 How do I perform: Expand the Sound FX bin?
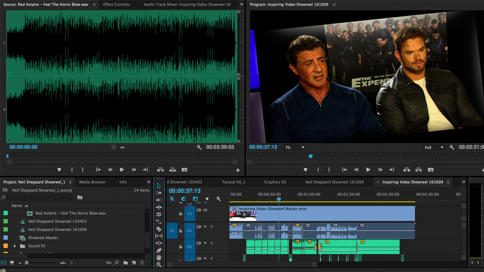pos(15,246)
